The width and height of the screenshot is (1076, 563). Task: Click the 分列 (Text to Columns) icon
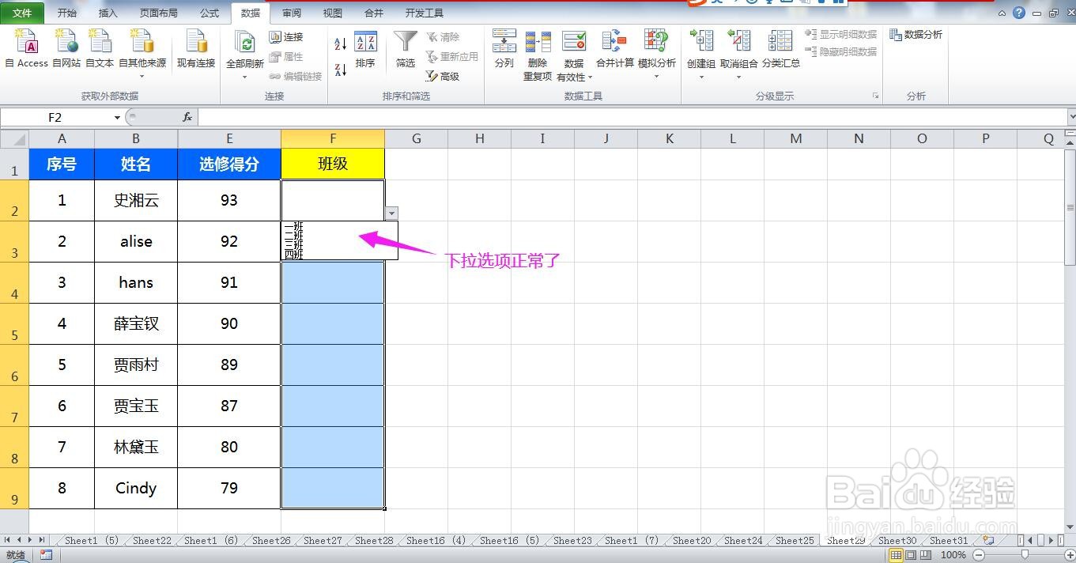coord(504,43)
